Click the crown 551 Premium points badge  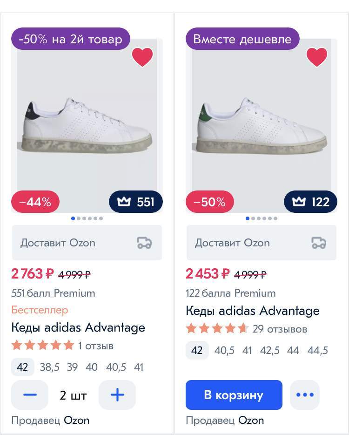136,202
